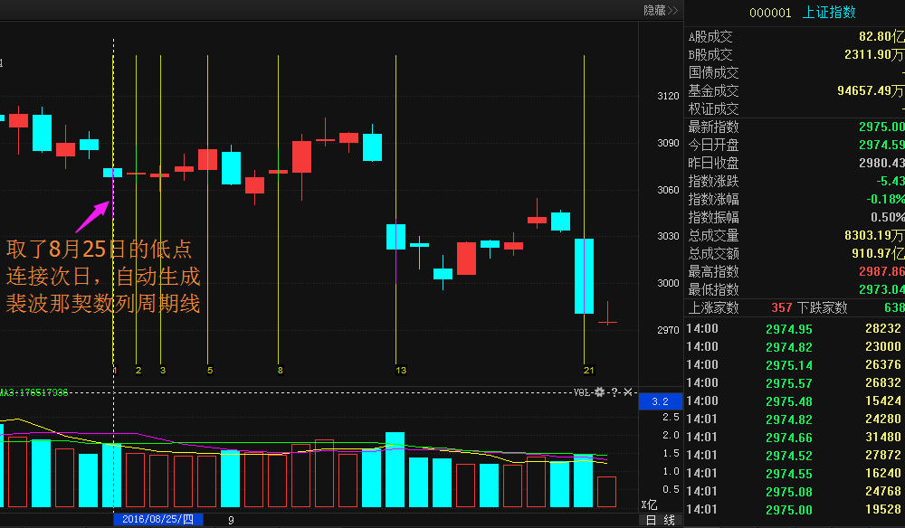Click the large cyan candle at line 21
Viewport: 905px width, 528px height.
click(x=584, y=276)
